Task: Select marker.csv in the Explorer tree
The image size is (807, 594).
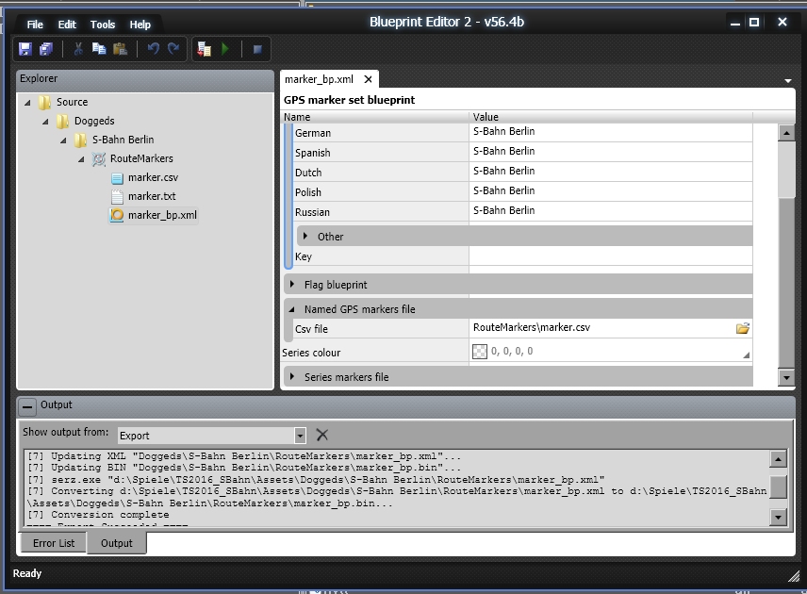Action: point(152,177)
